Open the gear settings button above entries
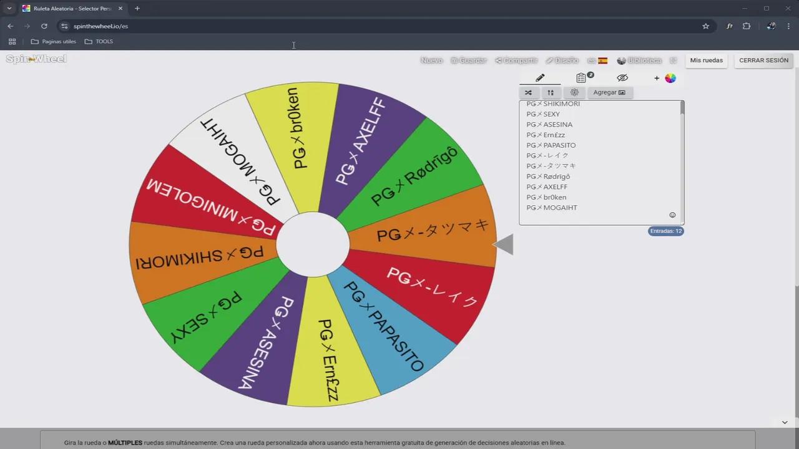The width and height of the screenshot is (799, 449). tap(574, 92)
